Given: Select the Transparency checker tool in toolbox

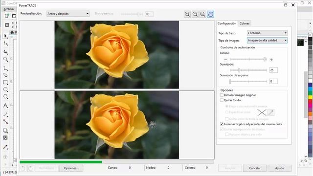Looking at the screenshot, I should tap(5, 138).
